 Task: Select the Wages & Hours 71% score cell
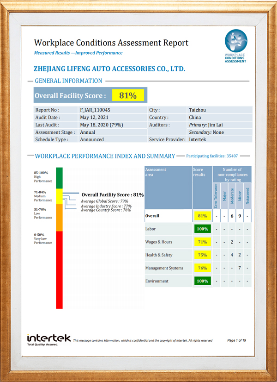tap(202, 242)
